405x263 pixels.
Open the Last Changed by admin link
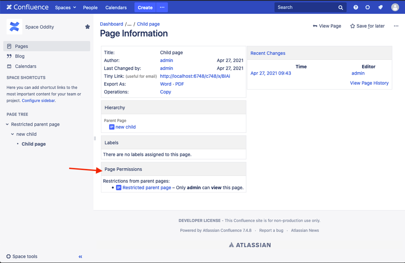pos(166,68)
